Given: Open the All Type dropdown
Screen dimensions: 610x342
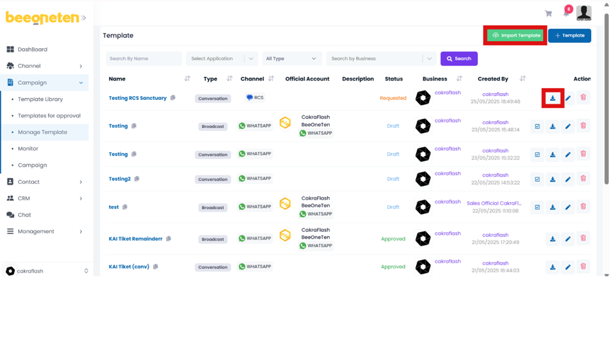Looking at the screenshot, I should pos(291,59).
